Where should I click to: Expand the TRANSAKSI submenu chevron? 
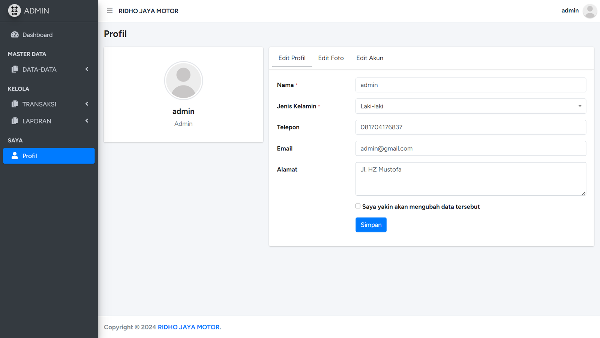coord(87,104)
